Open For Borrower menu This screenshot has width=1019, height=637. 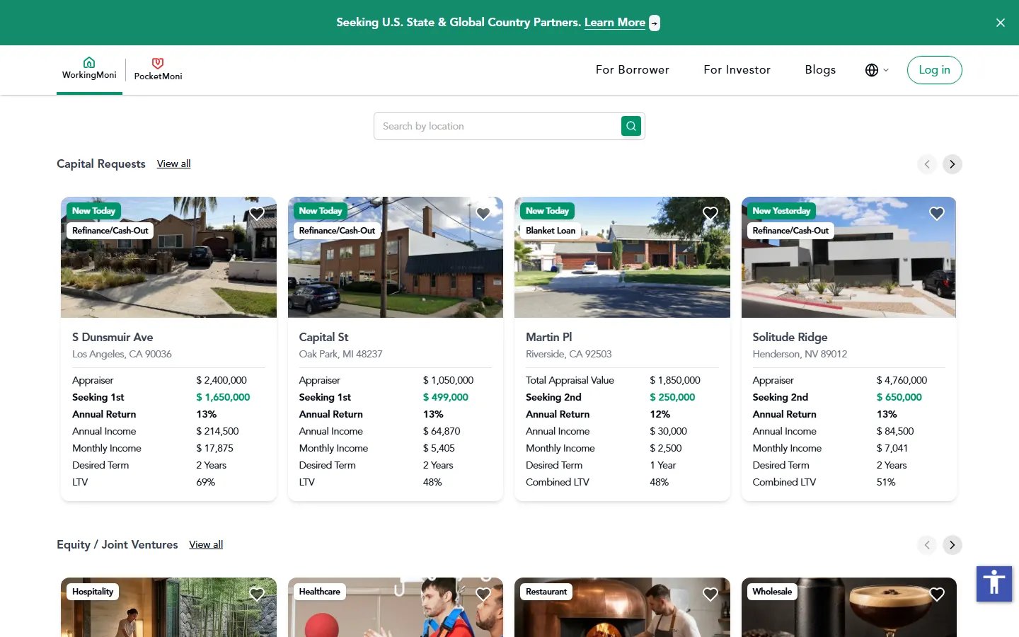(632, 69)
